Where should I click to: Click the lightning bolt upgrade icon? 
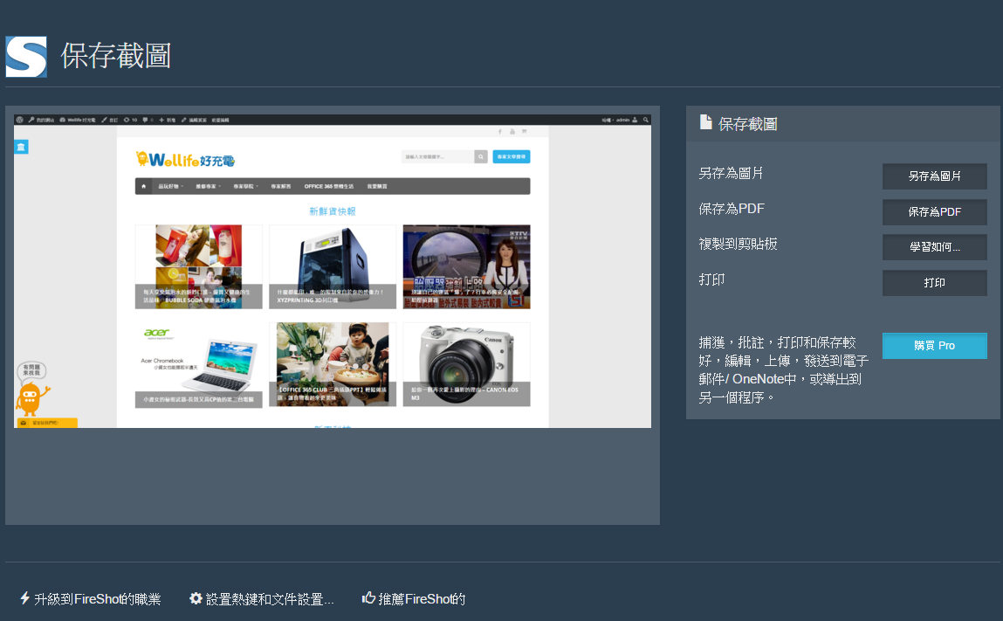click(x=24, y=598)
